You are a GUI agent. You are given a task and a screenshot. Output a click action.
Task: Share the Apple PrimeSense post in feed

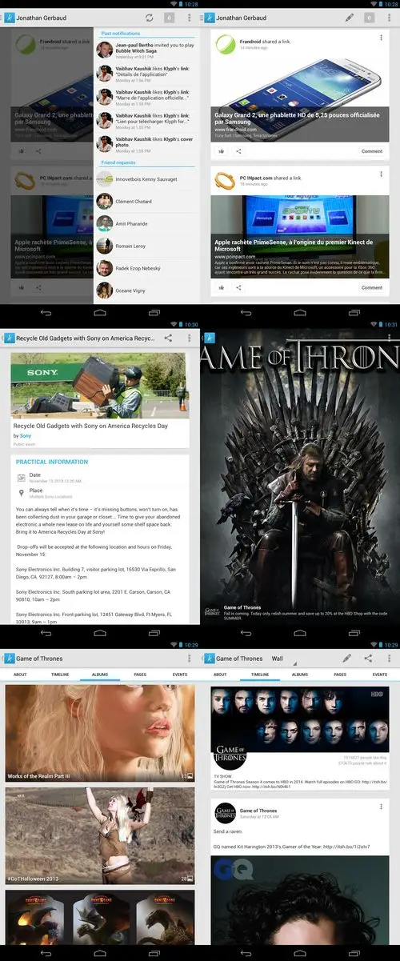[238, 287]
